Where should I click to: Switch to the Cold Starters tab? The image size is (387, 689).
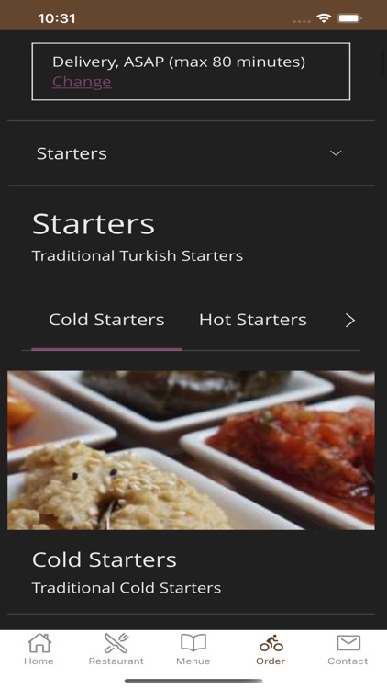tap(106, 320)
